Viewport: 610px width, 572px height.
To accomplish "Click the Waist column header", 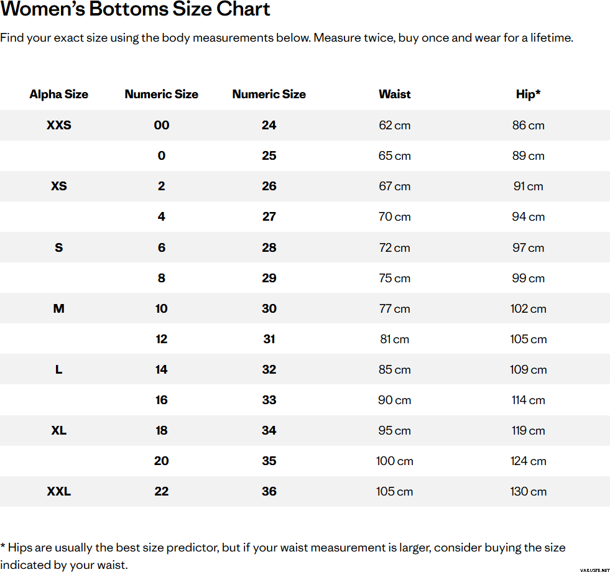I will pos(394,95).
